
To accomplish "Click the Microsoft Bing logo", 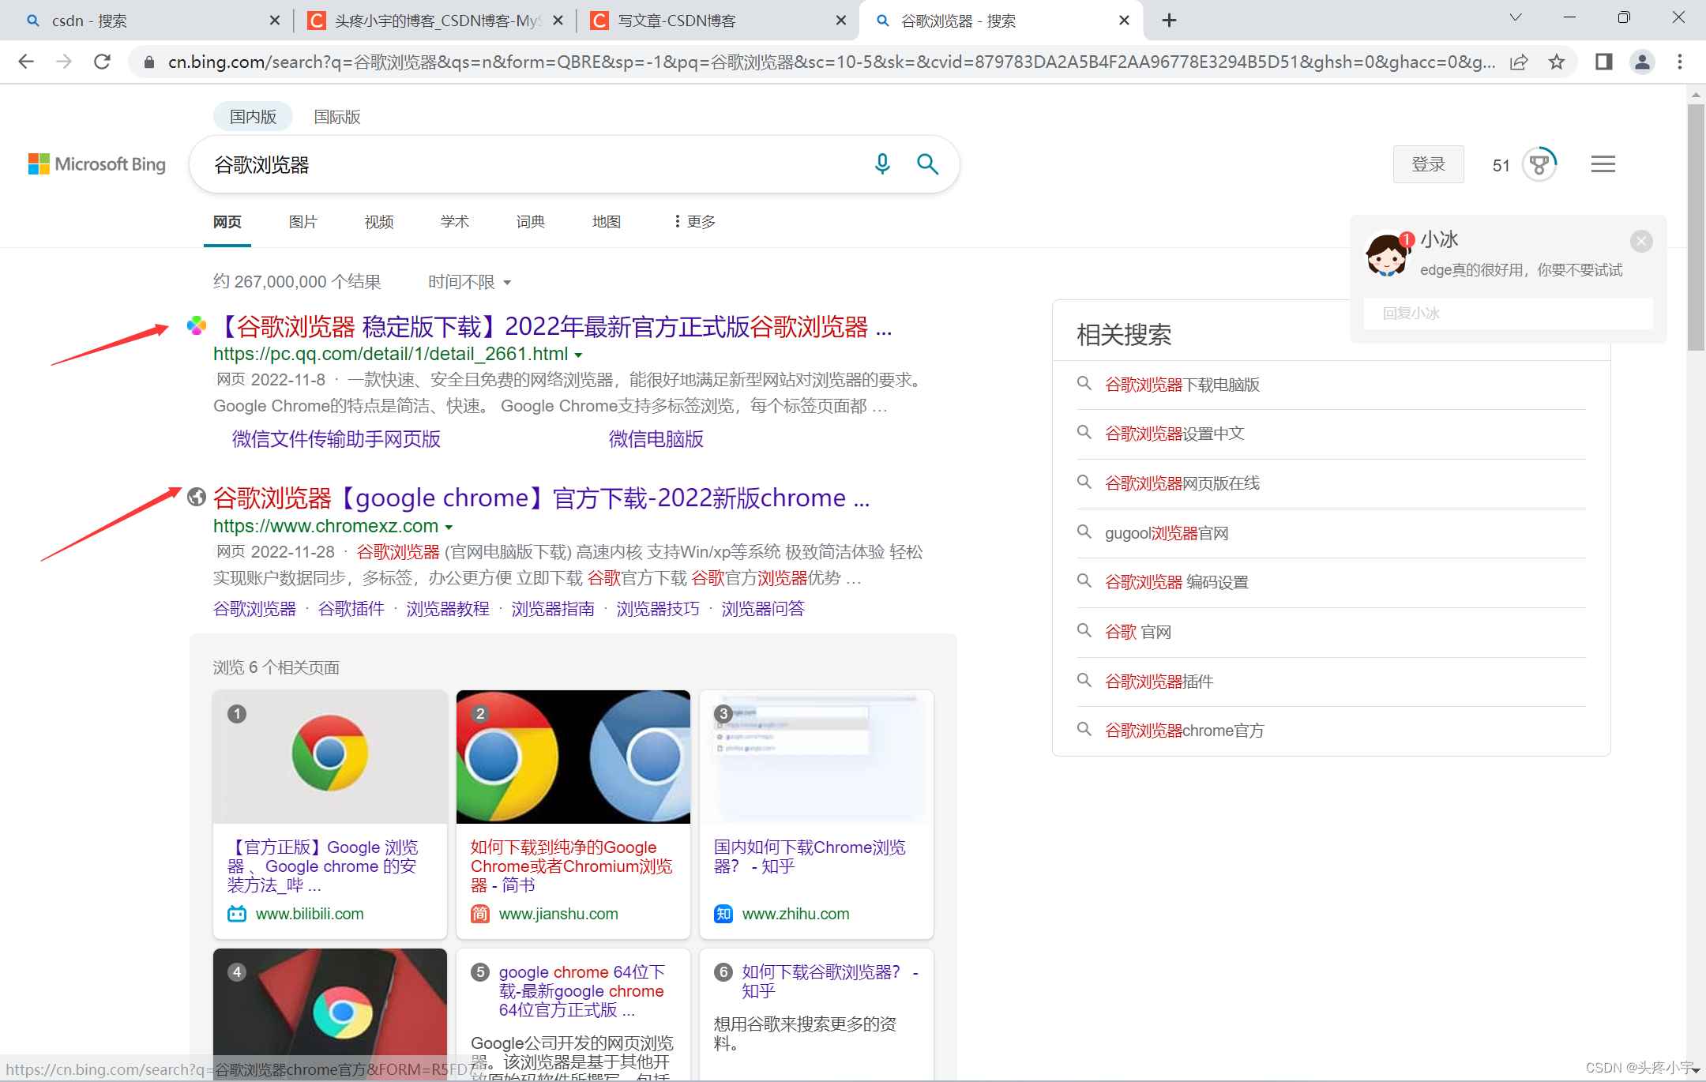I will pyautogui.click(x=96, y=163).
